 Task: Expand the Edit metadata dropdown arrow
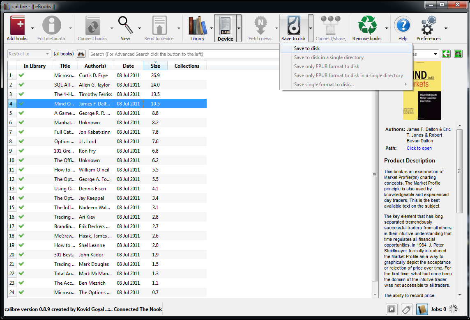point(70,28)
